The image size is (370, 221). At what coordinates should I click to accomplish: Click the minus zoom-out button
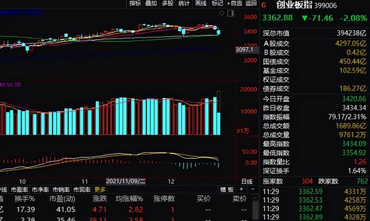tap(253, 189)
